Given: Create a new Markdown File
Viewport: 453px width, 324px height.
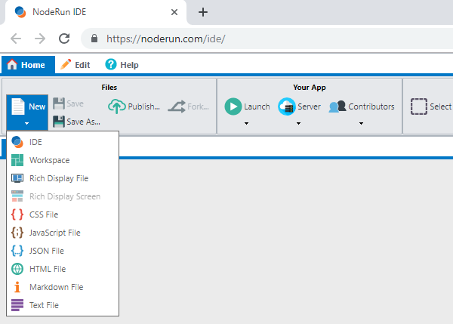Looking at the screenshot, I should pyautogui.click(x=63, y=287).
